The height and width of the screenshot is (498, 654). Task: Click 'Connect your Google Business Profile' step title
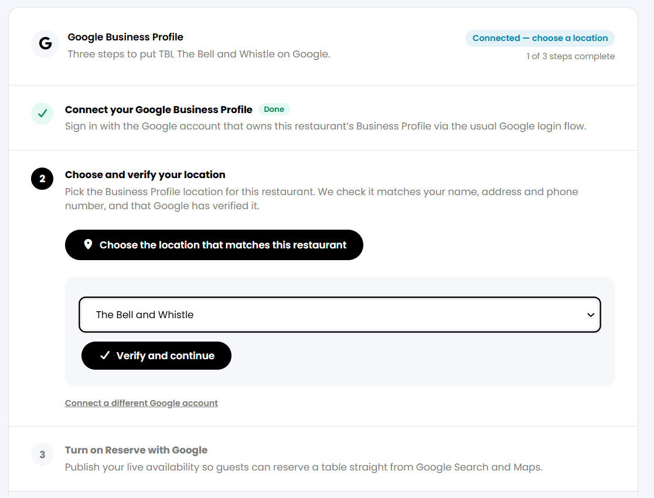pyautogui.click(x=158, y=110)
